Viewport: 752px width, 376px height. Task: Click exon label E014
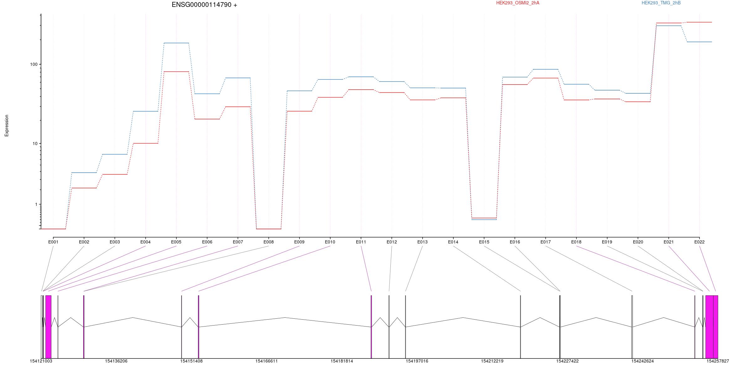coord(453,242)
